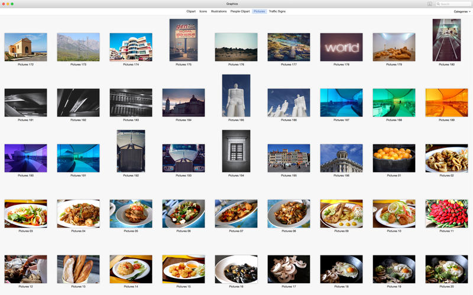Select the strawberries photo Pictures 11
Viewport: 473px width, 295px height.
click(446, 214)
